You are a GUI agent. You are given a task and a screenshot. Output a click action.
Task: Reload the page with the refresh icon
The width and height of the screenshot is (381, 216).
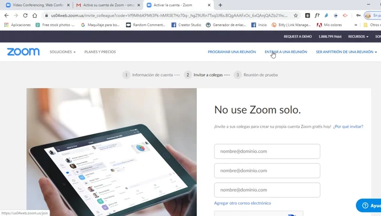click(x=25, y=16)
